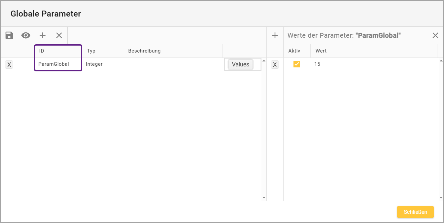Select the Beschreibung column header
Image resolution: width=444 pixels, height=223 pixels.
tap(144, 51)
